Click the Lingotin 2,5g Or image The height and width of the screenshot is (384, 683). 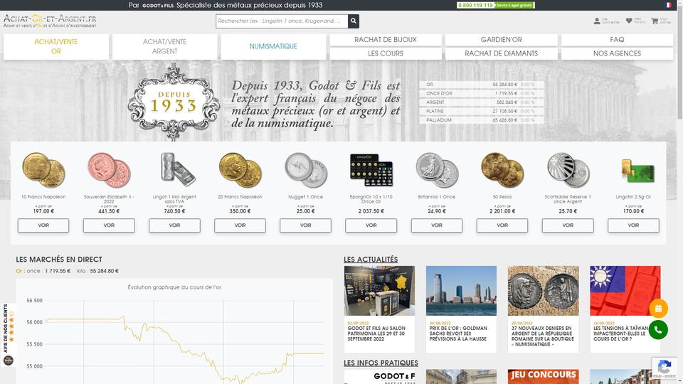click(x=637, y=171)
